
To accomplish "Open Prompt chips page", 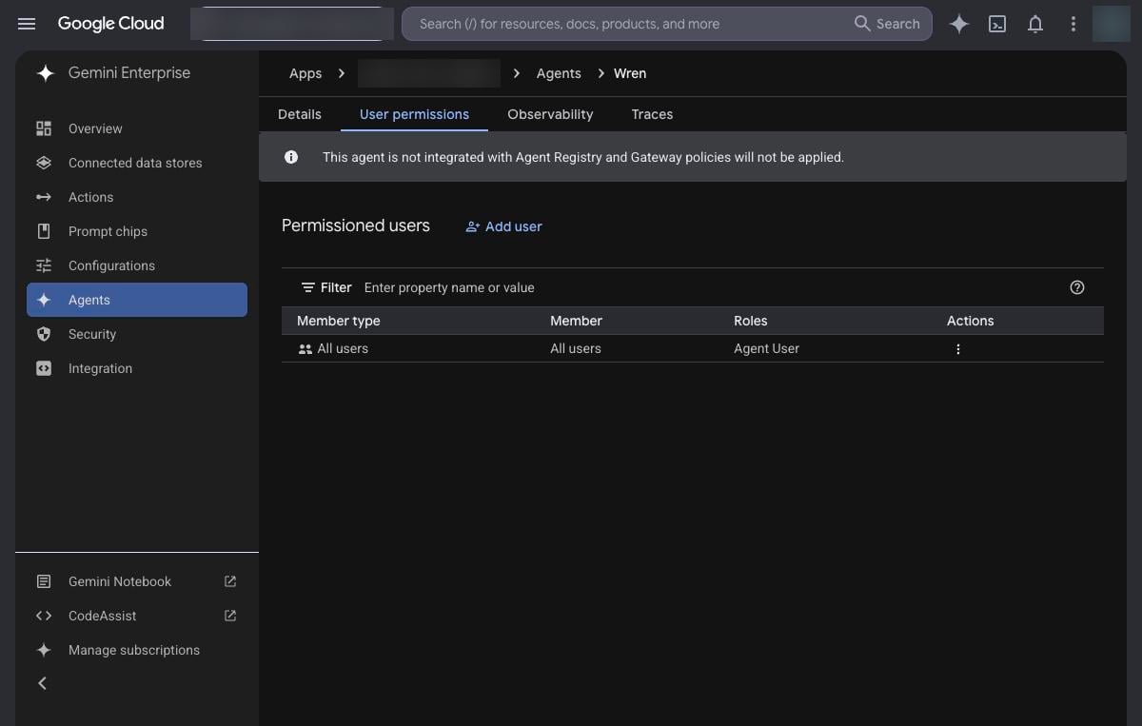I will pos(137,231).
